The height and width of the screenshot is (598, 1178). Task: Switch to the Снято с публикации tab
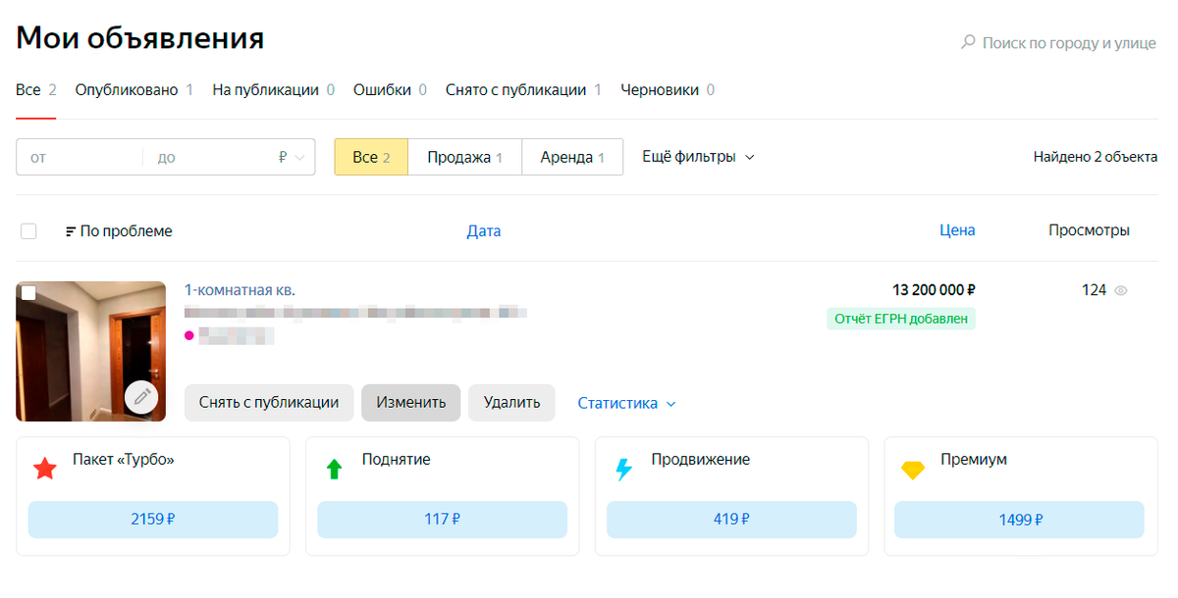[x=523, y=90]
